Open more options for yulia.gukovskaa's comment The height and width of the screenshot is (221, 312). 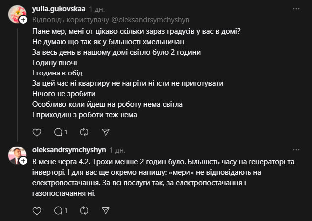tap(296, 9)
